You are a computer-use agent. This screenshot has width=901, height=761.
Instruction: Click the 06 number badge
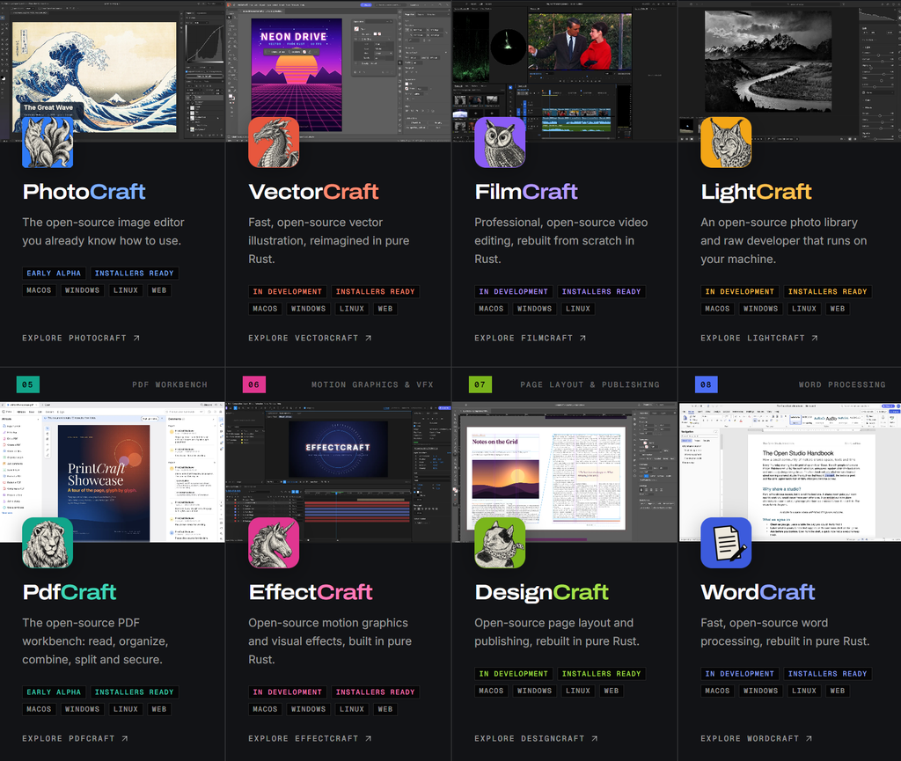(254, 384)
